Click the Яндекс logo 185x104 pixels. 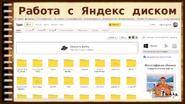click(x=19, y=25)
